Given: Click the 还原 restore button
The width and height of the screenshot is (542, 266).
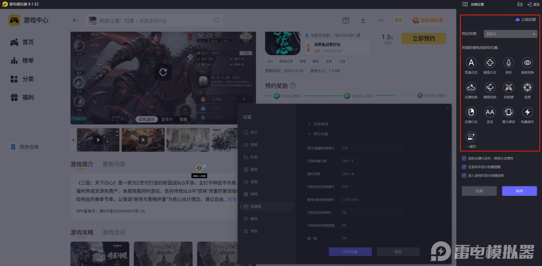Looking at the screenshot, I should coord(479,191).
